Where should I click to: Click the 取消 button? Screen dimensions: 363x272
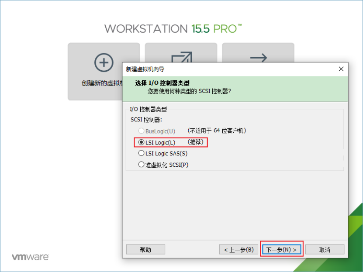tap(325, 250)
